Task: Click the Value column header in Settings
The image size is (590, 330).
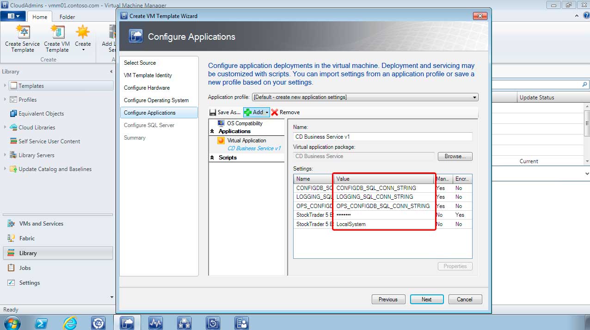Action: [384, 179]
